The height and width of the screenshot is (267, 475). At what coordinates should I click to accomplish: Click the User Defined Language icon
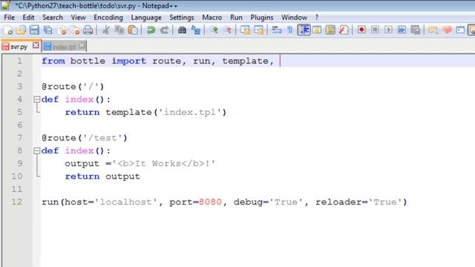tap(317, 30)
